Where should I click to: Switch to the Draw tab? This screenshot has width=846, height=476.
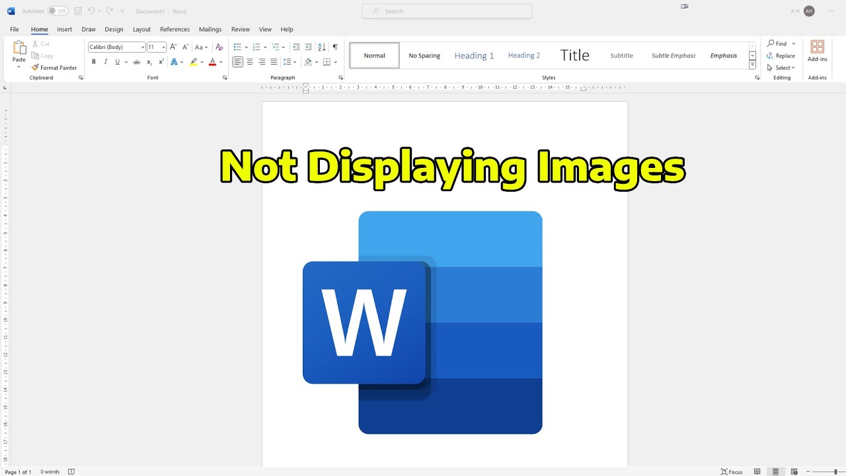point(89,29)
